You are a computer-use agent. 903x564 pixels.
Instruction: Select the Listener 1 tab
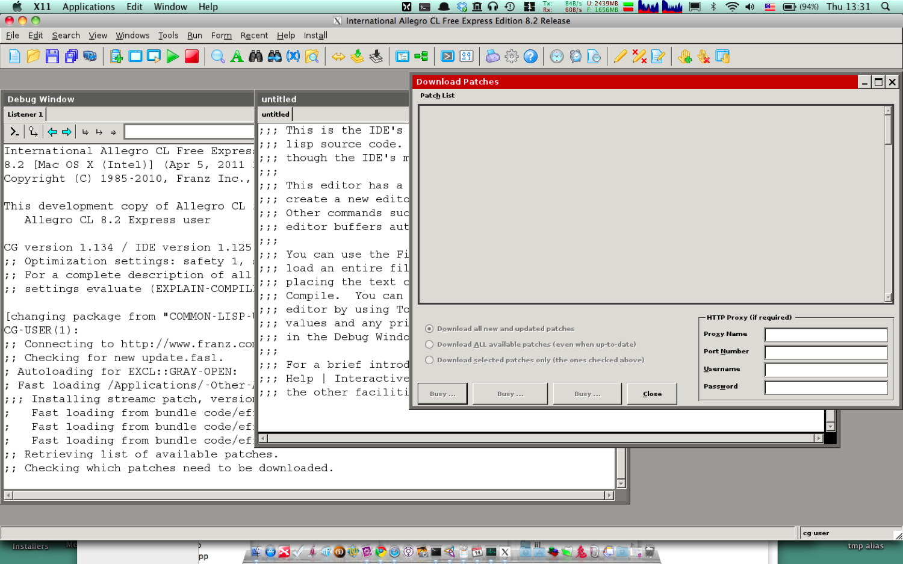click(25, 114)
